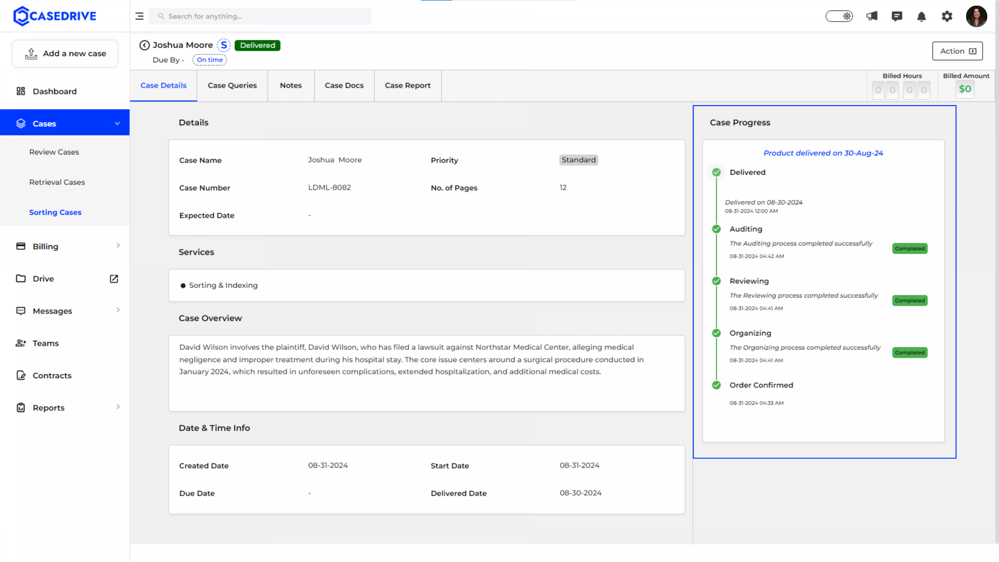Open the settings gear icon
999x562 pixels.
[947, 16]
